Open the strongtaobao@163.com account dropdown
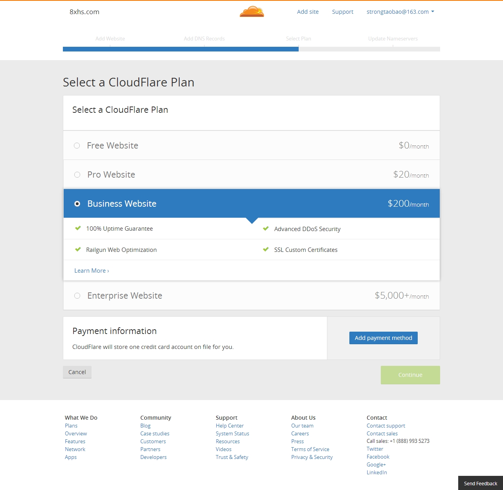This screenshot has width=503, height=490. [400, 12]
